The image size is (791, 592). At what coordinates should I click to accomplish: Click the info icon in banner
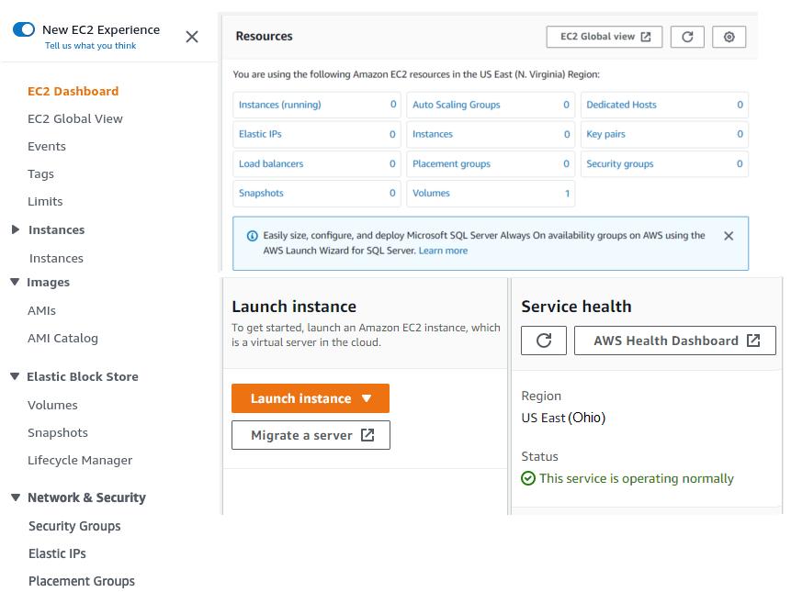pyautogui.click(x=252, y=236)
